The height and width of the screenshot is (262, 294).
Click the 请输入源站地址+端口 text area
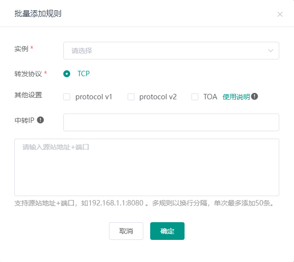click(147, 167)
